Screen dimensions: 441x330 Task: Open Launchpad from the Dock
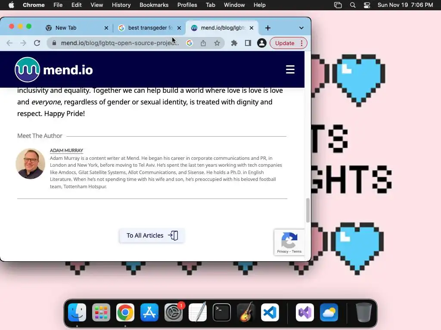pos(101,312)
